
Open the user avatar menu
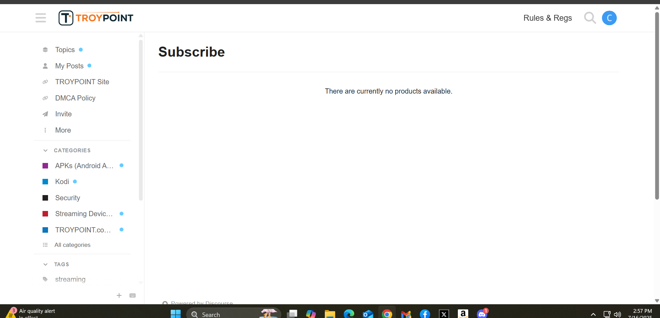coord(609,18)
